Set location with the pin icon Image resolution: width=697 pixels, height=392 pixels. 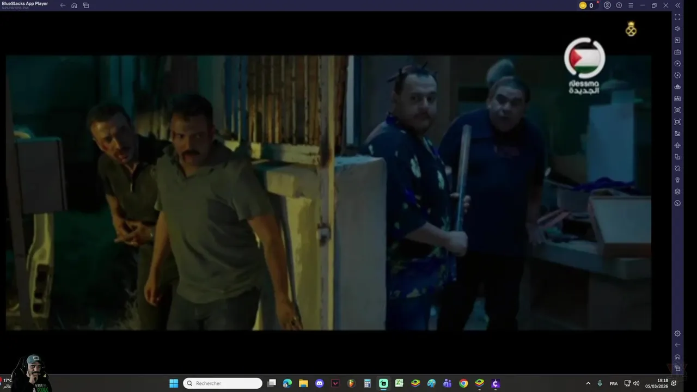point(677,180)
